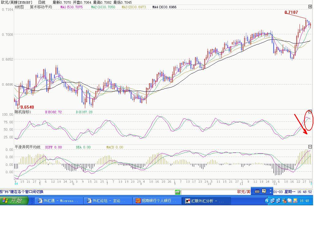This screenshot has height=235, width=314.
Task: Show hidden system tray icons
Action: click(x=267, y=201)
